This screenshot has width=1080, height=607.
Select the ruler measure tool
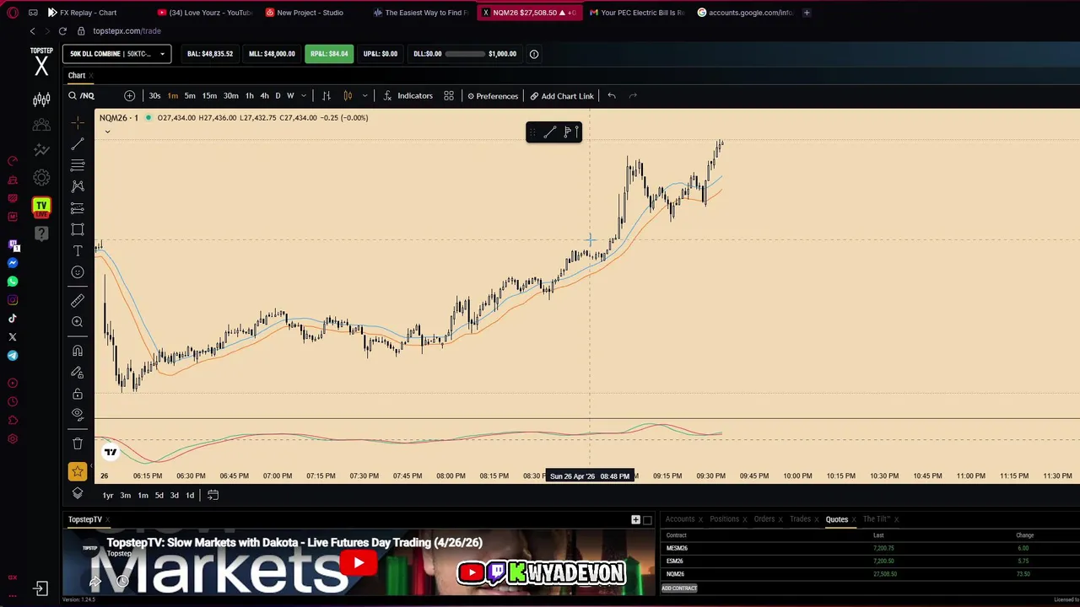78,300
